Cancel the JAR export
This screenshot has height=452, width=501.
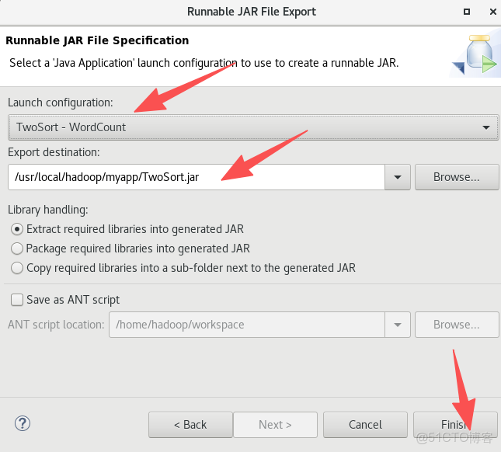click(365, 425)
